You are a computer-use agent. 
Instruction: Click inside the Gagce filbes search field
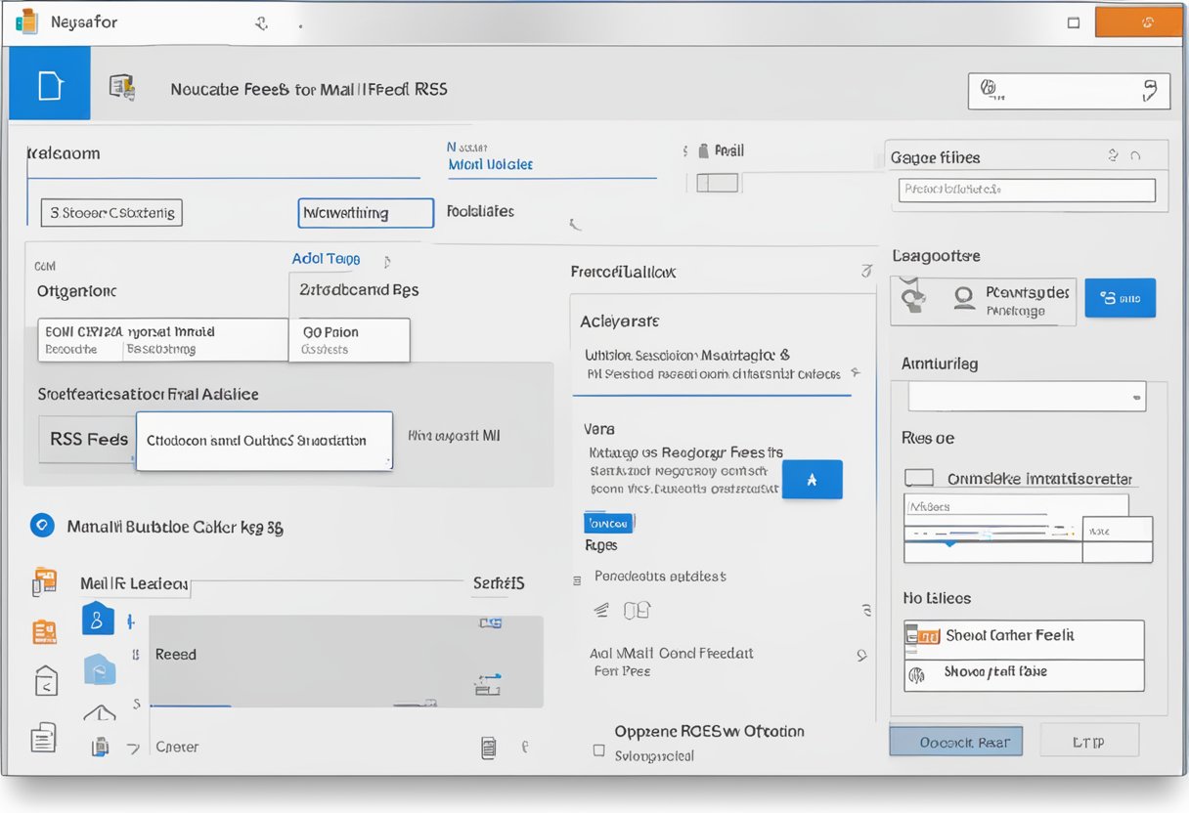pyautogui.click(x=1025, y=191)
